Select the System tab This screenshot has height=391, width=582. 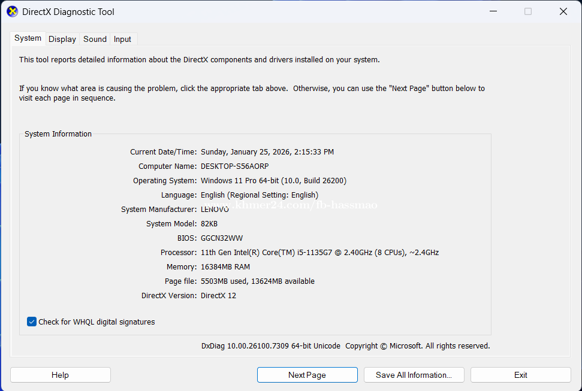(x=28, y=38)
